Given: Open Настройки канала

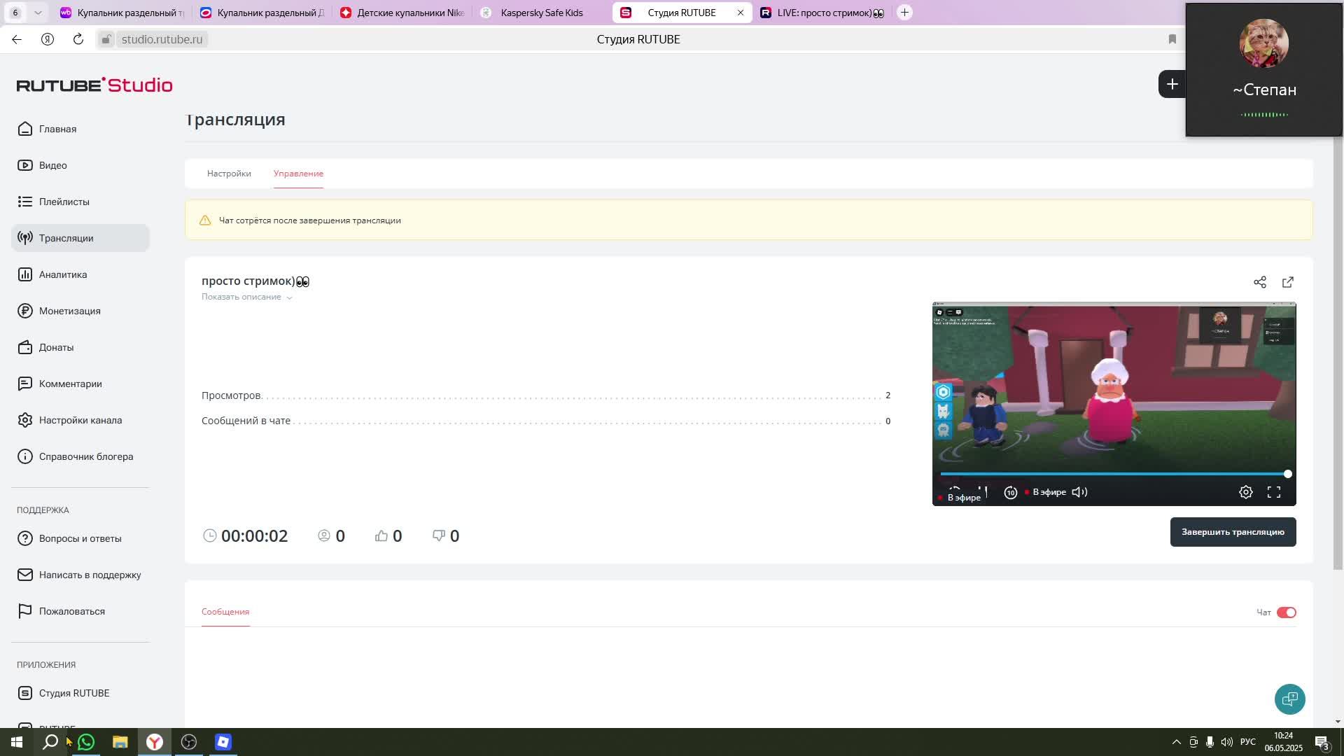Looking at the screenshot, I should tap(80, 420).
